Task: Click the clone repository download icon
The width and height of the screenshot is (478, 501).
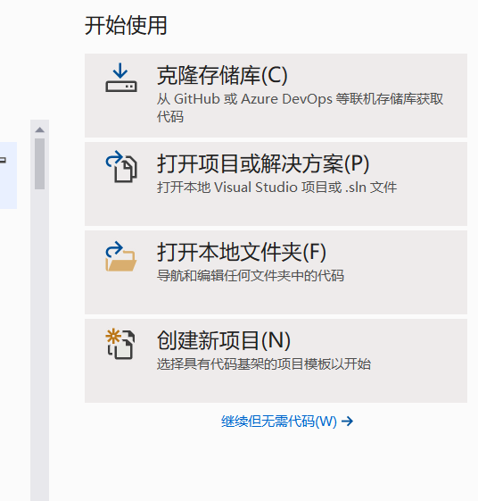Action: [121, 78]
